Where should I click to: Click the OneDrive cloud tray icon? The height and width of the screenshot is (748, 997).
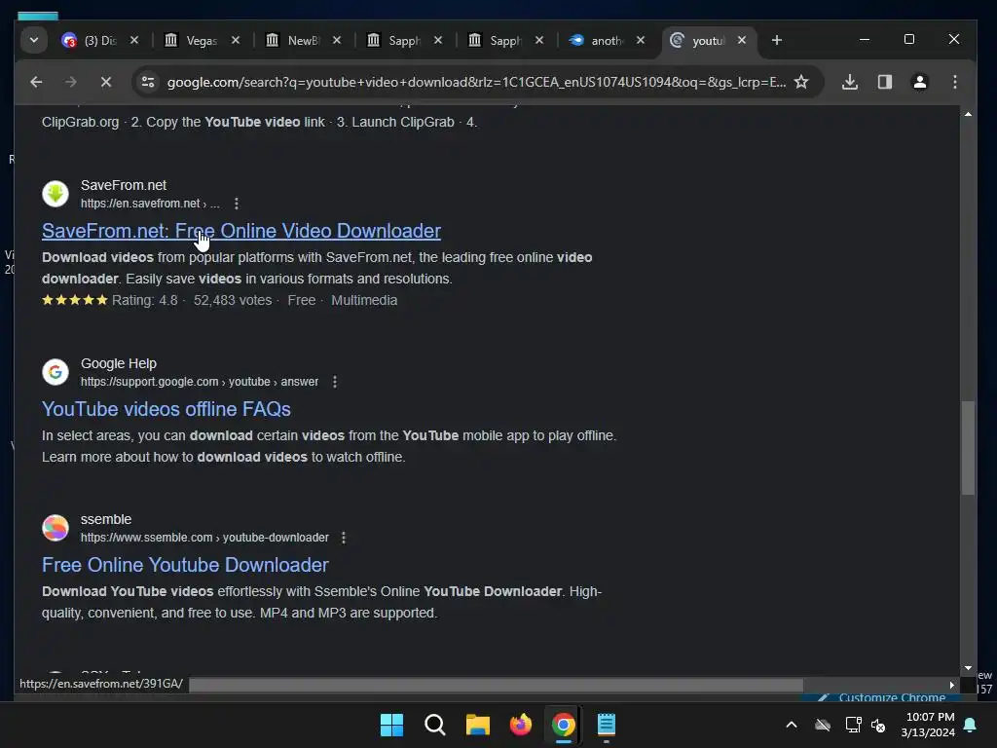(823, 725)
